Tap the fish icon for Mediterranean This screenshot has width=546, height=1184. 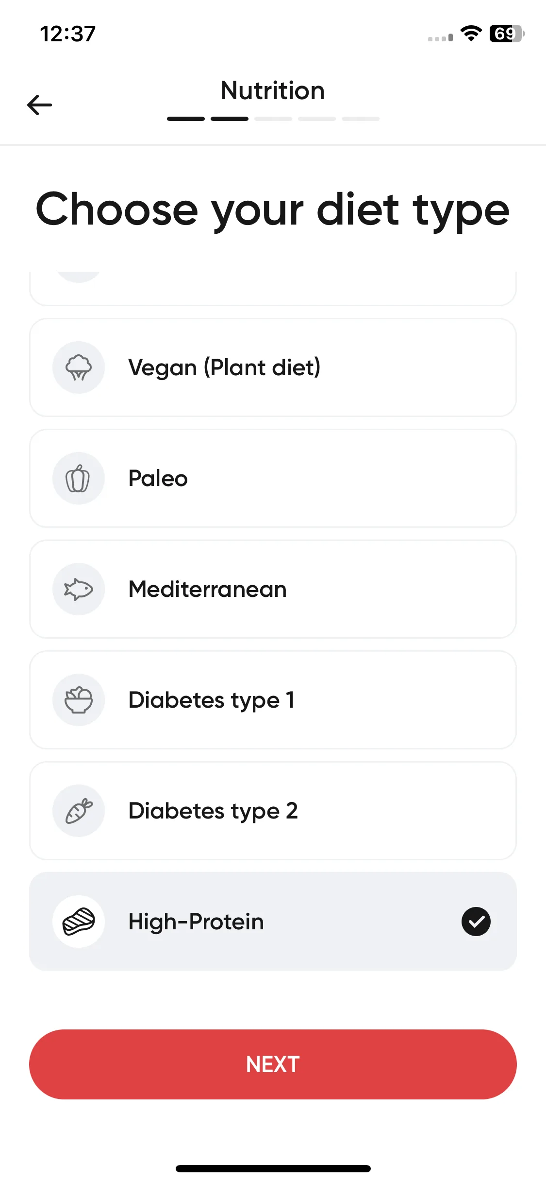tap(79, 589)
